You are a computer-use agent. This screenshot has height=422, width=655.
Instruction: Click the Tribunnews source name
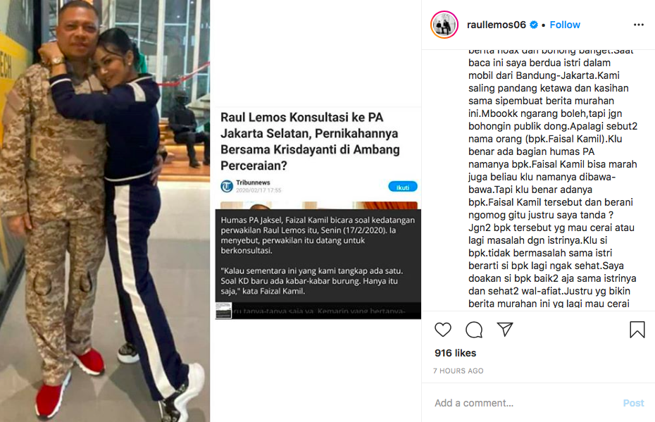click(x=253, y=182)
